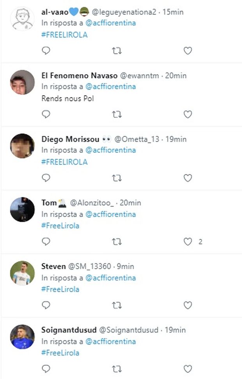
Task: Reply to Tom's #FreeLirola tweet
Action: point(46,242)
